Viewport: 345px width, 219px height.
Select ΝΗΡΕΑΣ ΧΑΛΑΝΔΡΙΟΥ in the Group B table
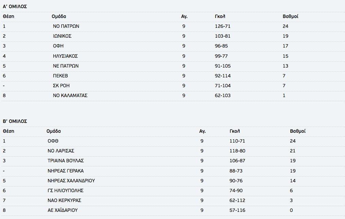click(71, 181)
